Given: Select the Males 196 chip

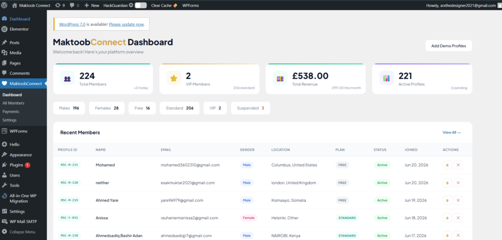Looking at the screenshot, I should tap(69, 108).
